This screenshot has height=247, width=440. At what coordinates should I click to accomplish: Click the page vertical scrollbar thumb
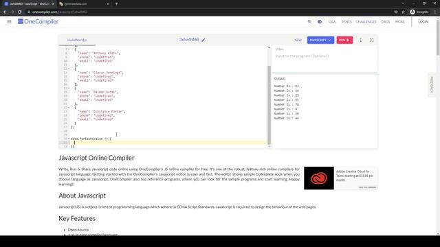(438, 38)
